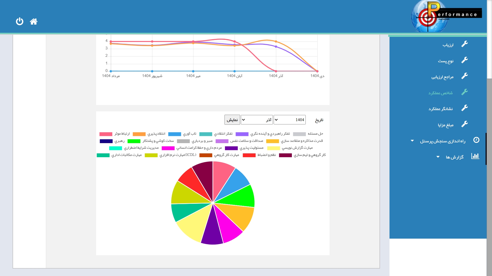This screenshot has width=492, height=276.
Task: Click the power logout icon
Action: click(x=19, y=21)
